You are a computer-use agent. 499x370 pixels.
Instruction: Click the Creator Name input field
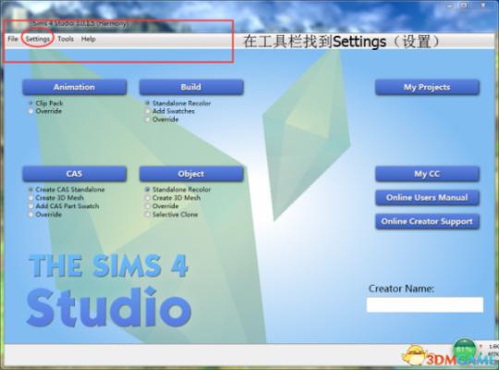425,304
